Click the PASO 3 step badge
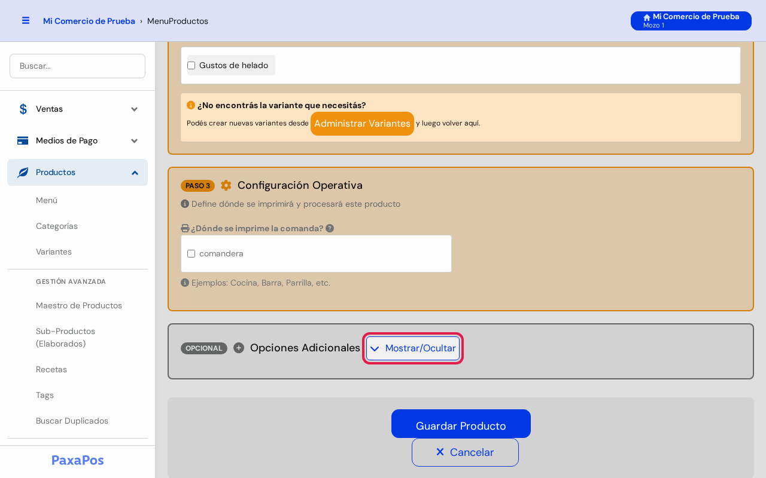The width and height of the screenshot is (766, 478). 197,186
